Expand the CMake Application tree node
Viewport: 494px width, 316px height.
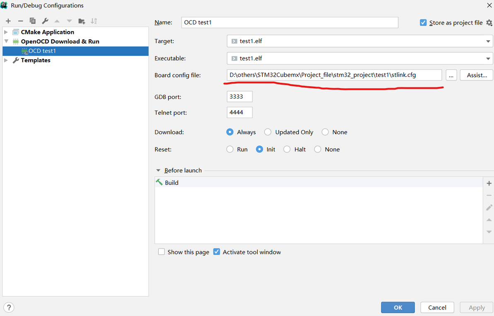[x=6, y=32]
